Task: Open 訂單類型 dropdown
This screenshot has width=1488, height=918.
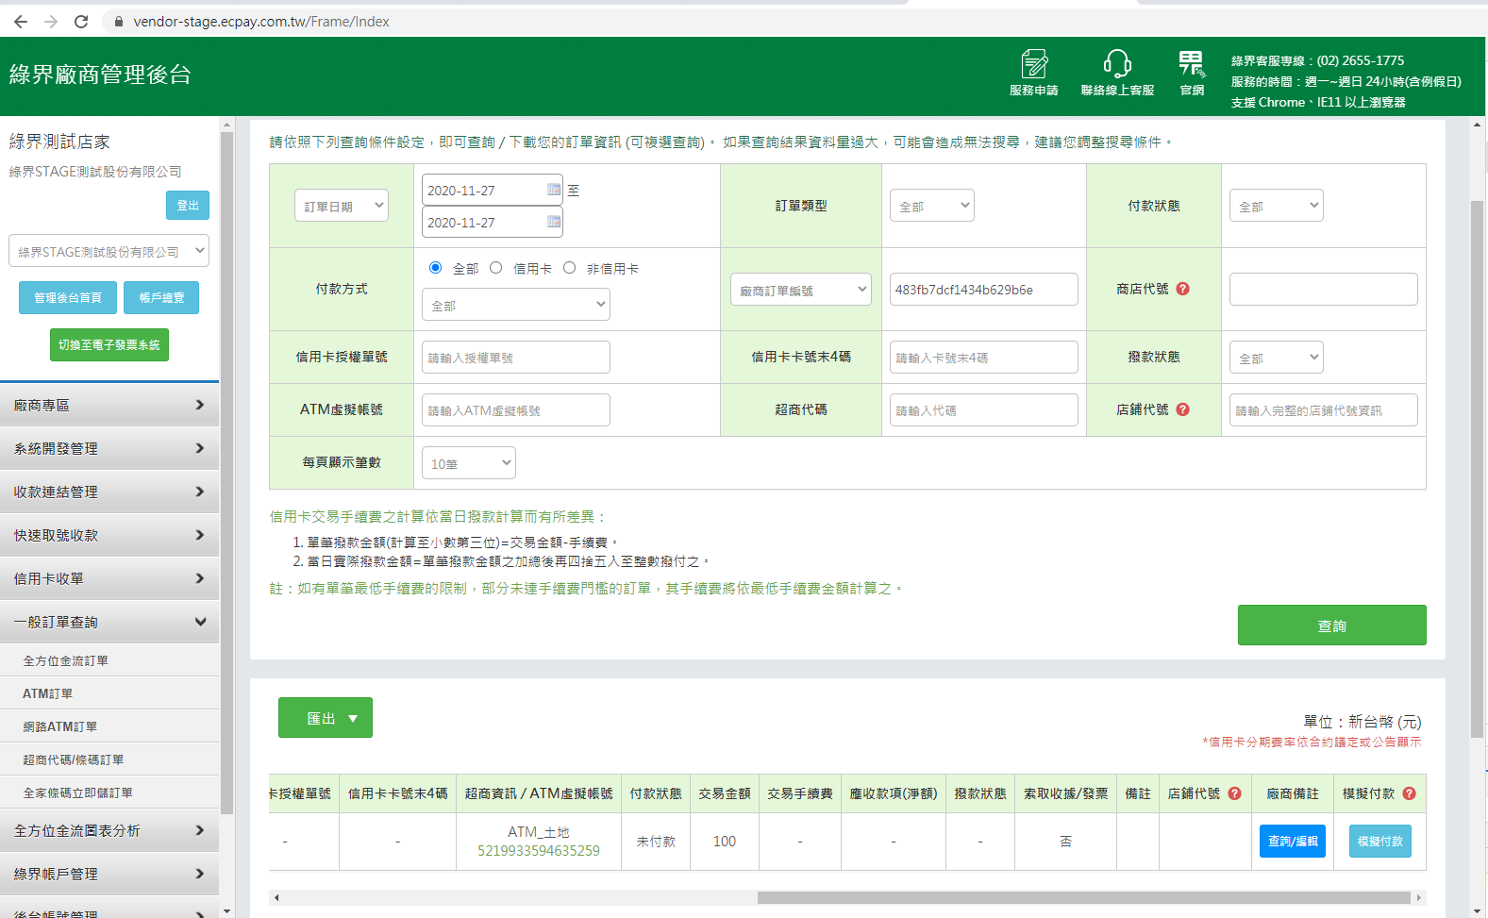Action: pos(932,206)
